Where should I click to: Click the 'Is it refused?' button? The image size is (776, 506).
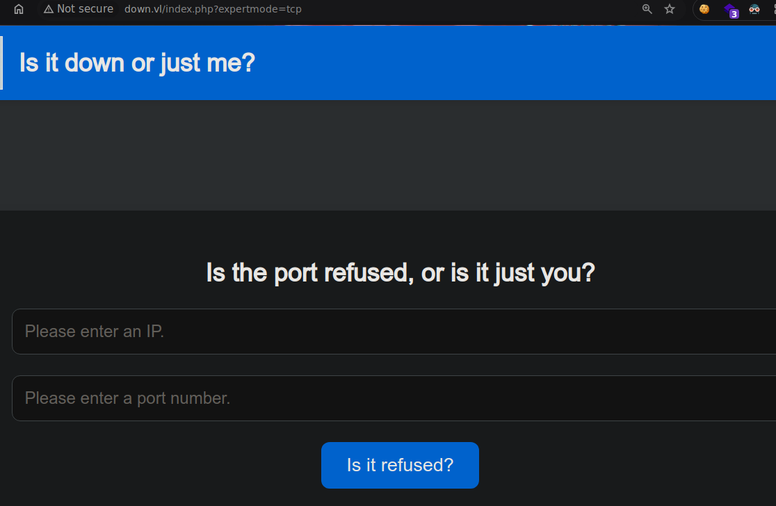pos(400,465)
